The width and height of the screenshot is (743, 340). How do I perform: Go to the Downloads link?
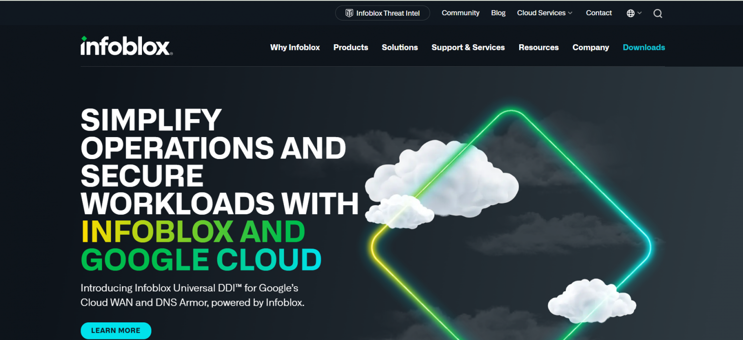[x=644, y=47]
